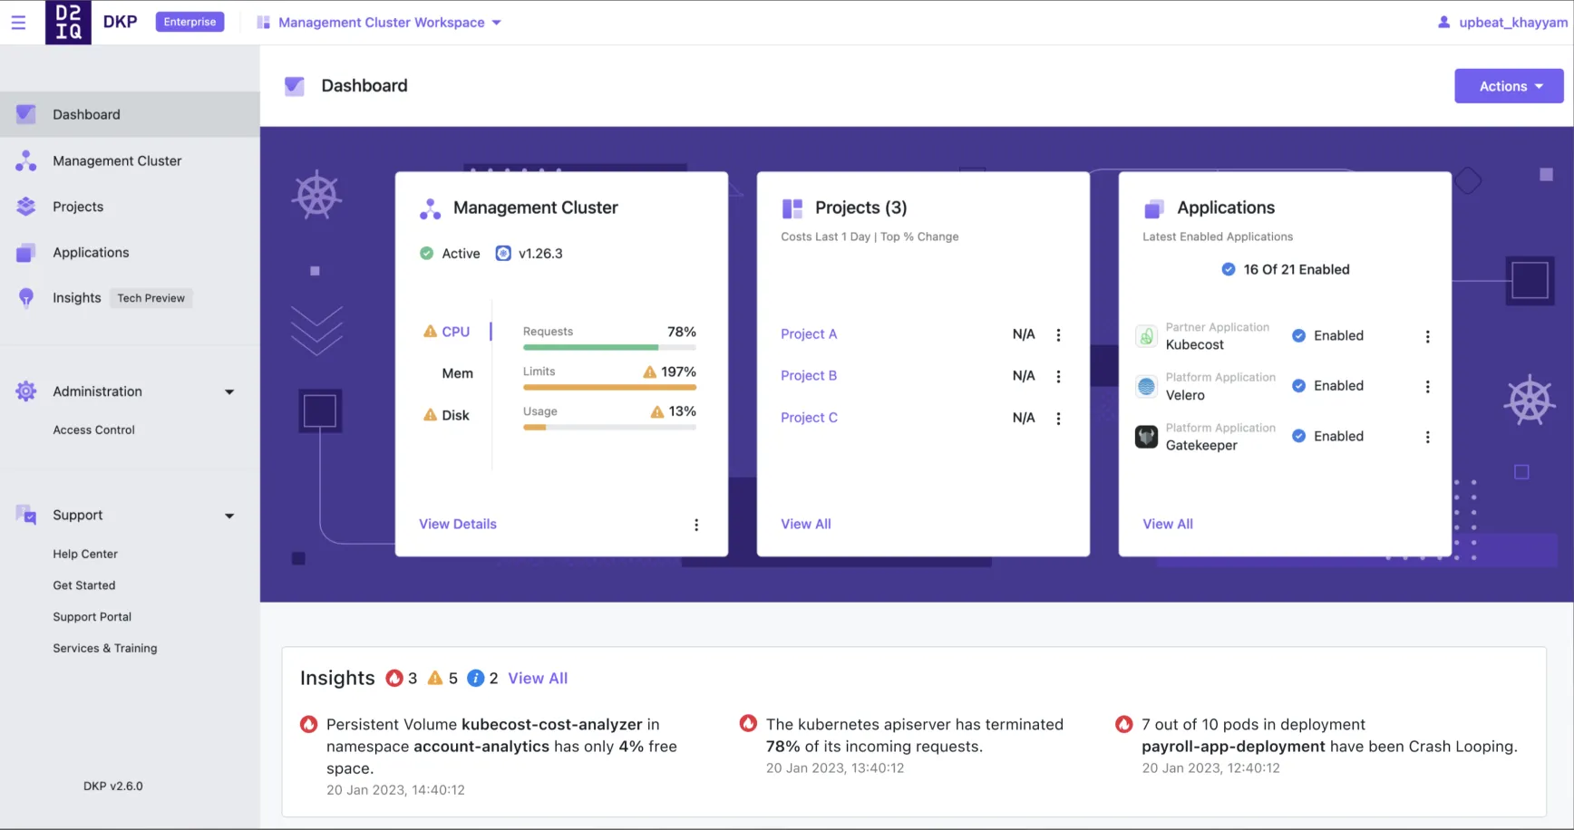Click the Velero application icon
The height and width of the screenshot is (830, 1574).
tap(1146, 386)
